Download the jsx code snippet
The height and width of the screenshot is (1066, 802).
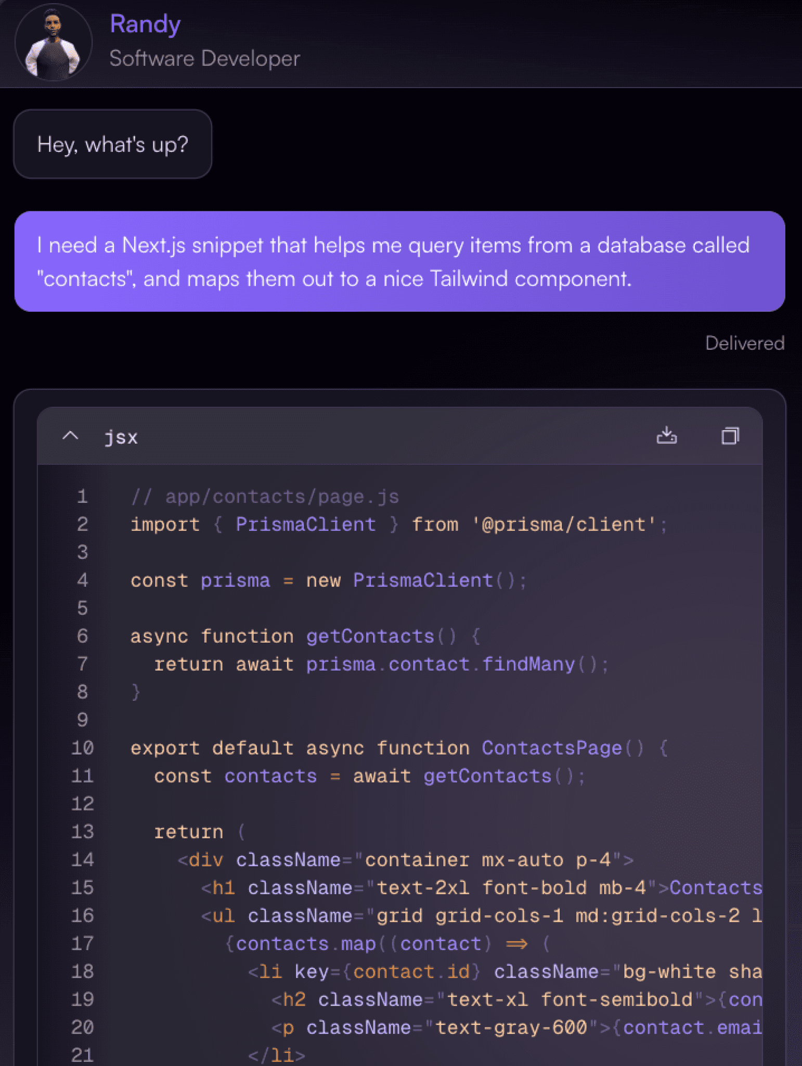pyautogui.click(x=666, y=436)
